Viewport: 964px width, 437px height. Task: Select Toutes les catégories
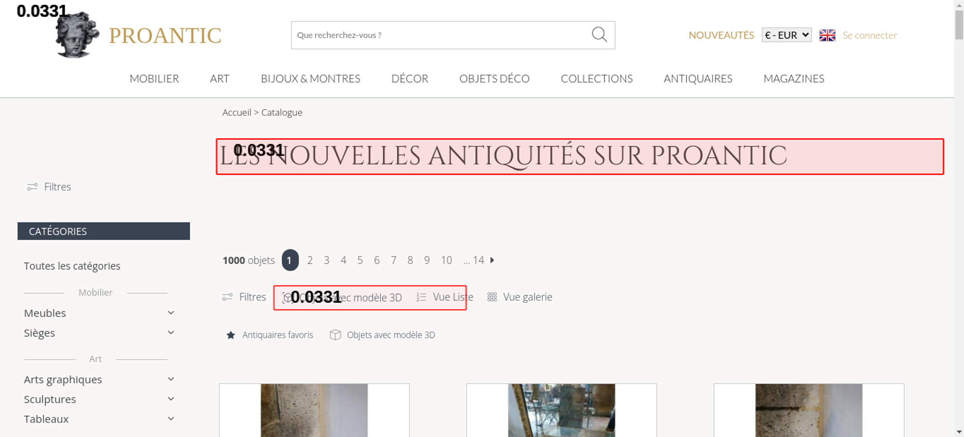tap(72, 266)
